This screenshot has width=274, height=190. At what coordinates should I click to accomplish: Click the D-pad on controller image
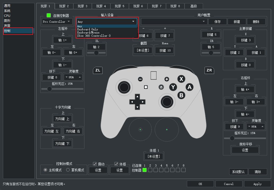pos(137,102)
